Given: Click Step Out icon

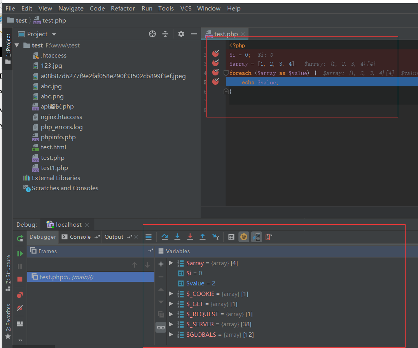Looking at the screenshot, I should click(203, 237).
